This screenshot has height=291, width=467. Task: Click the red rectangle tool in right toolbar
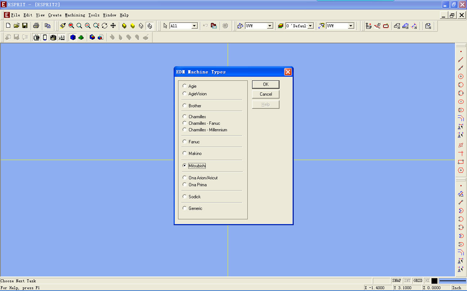click(x=461, y=162)
